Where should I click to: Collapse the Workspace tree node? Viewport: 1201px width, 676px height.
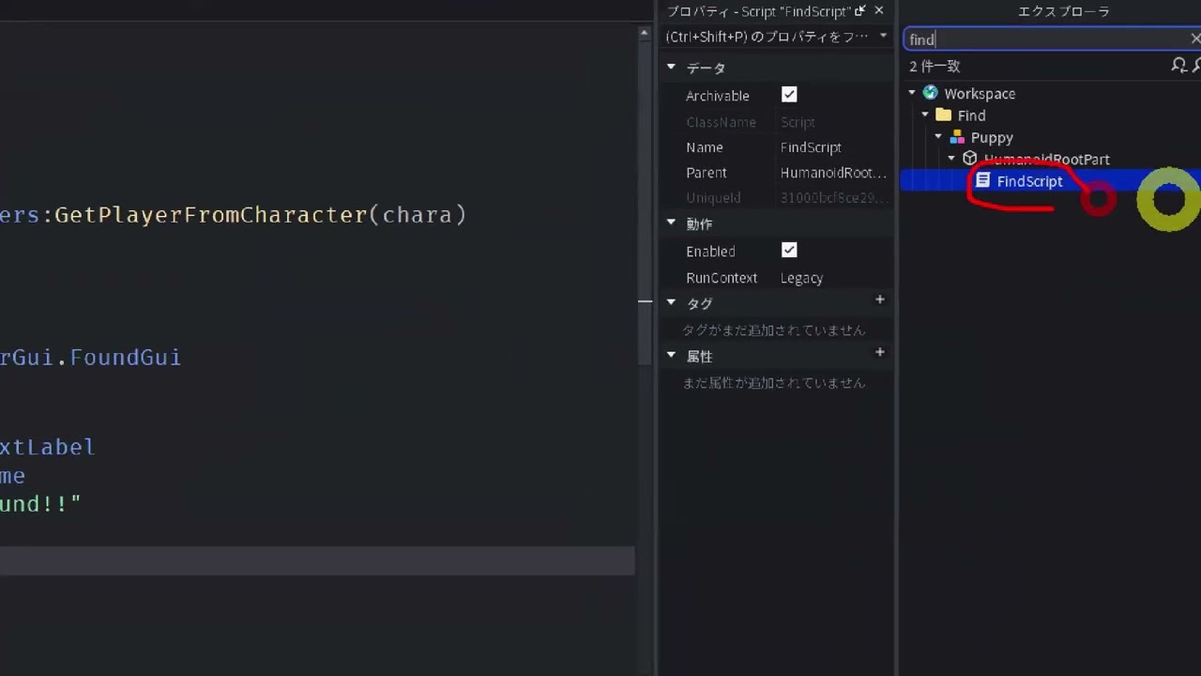(912, 93)
